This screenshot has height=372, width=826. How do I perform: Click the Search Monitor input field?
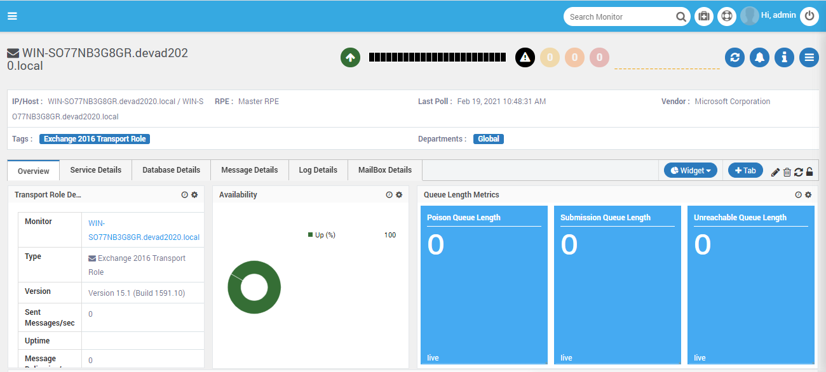(x=619, y=17)
